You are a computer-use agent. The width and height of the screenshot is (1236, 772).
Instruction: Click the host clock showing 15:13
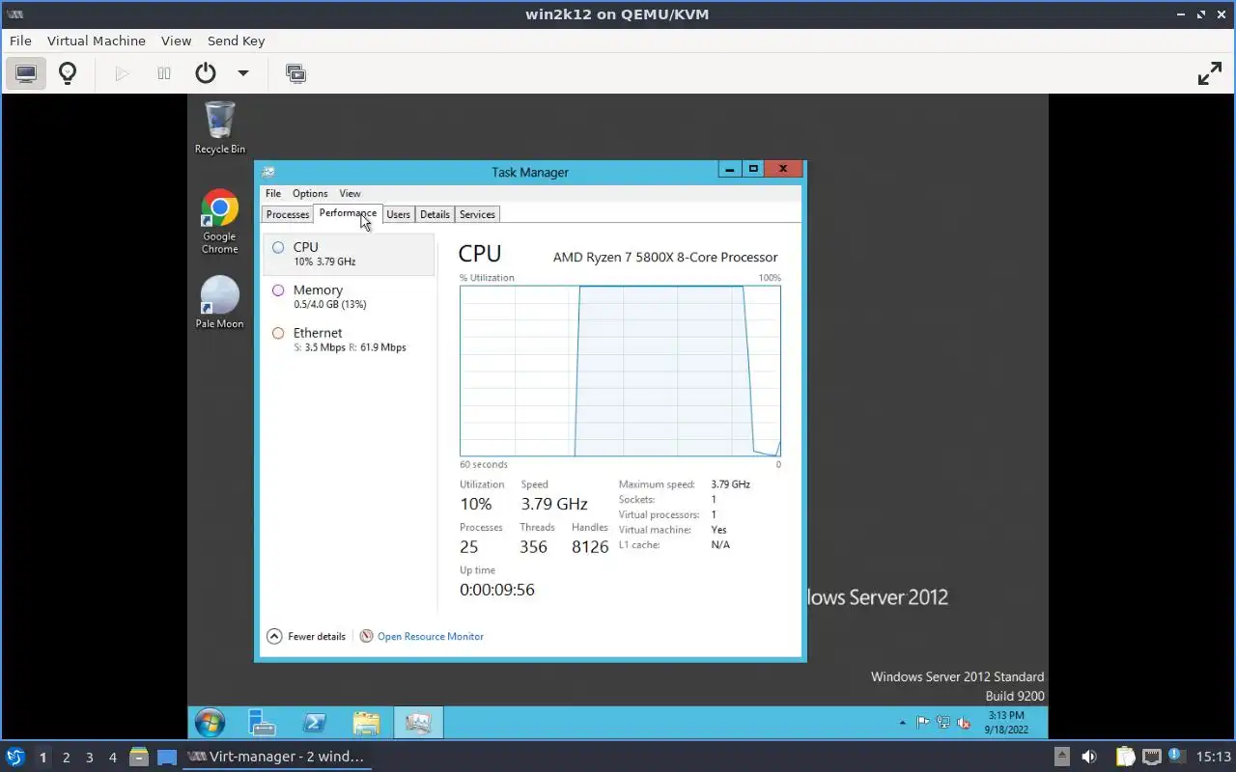[x=1214, y=757]
